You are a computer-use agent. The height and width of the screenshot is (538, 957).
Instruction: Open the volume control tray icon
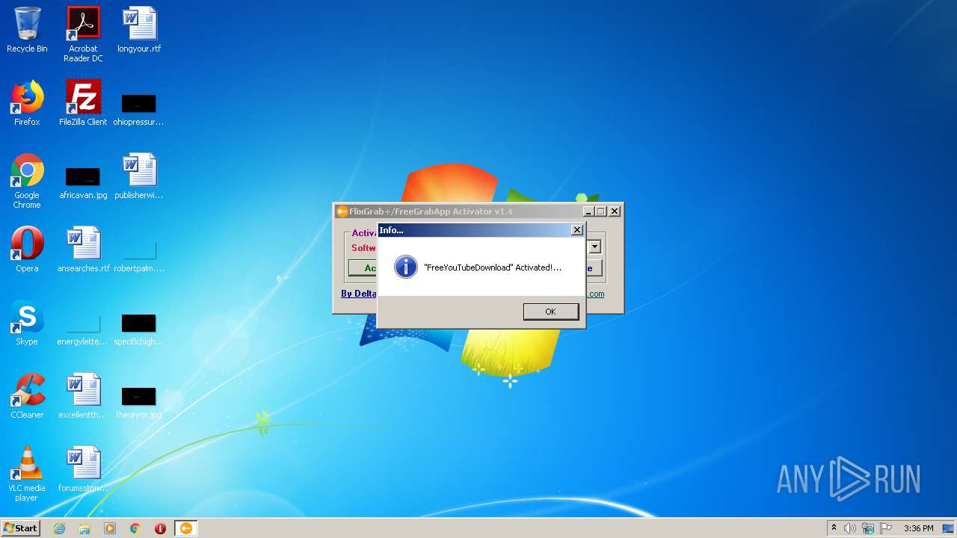click(x=850, y=528)
